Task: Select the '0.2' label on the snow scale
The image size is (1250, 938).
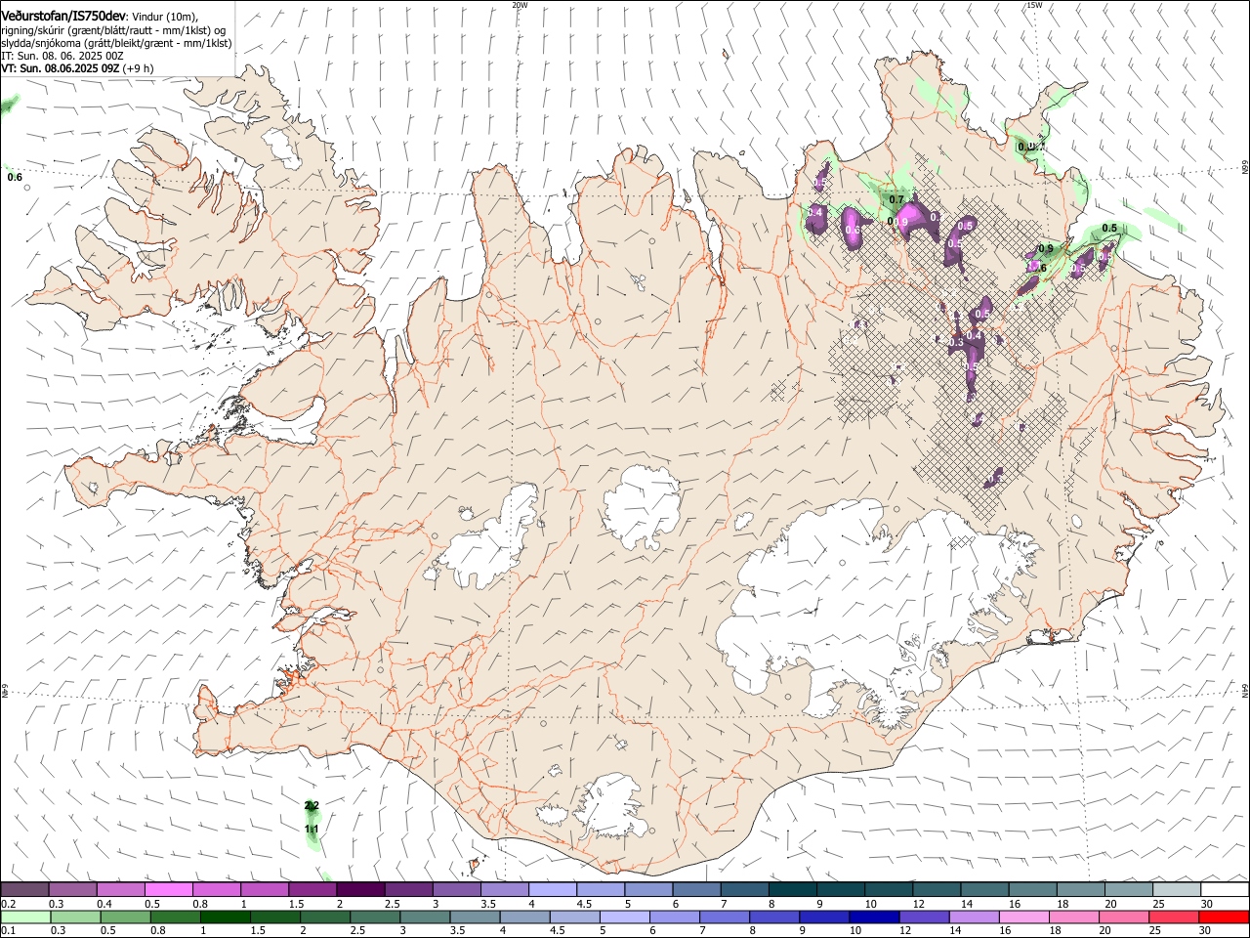Action: tap(9, 904)
